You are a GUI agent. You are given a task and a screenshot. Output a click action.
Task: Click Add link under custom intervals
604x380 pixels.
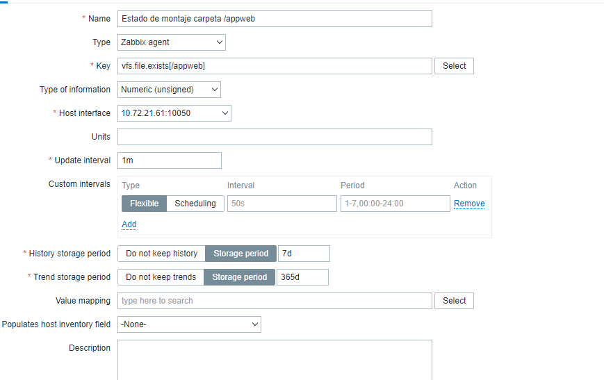129,224
